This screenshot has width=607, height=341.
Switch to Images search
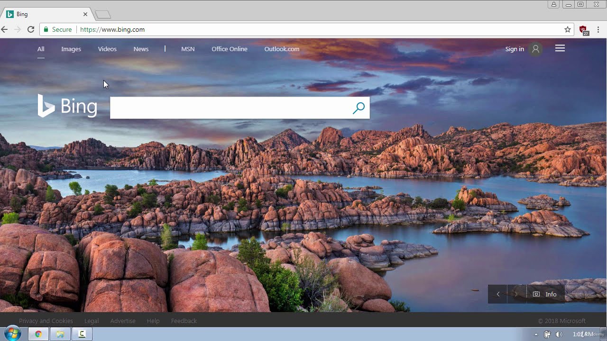tap(71, 49)
